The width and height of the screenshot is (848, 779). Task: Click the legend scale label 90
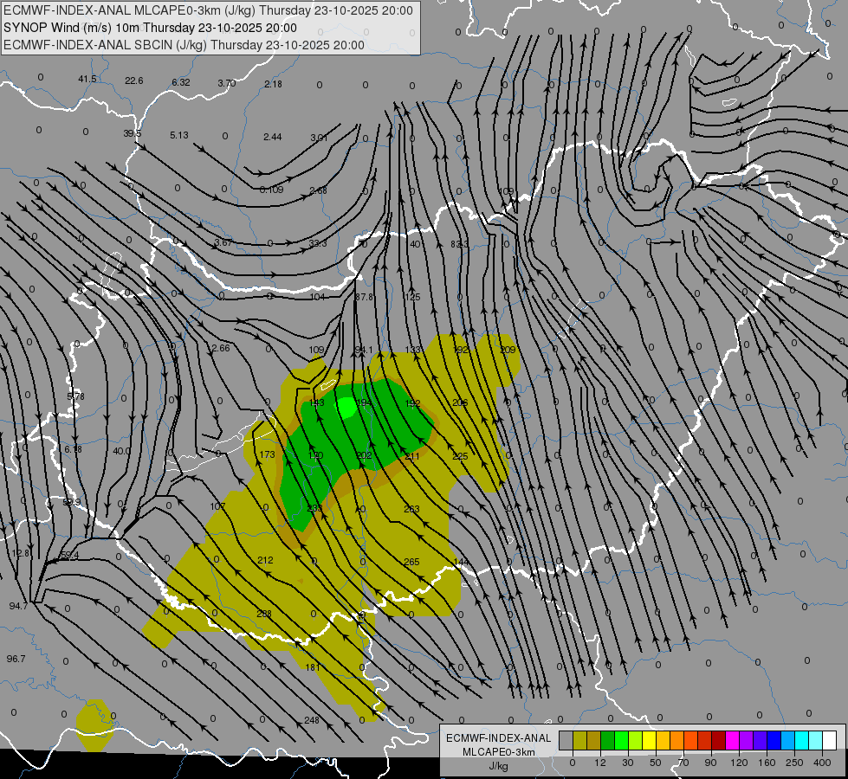(x=710, y=763)
